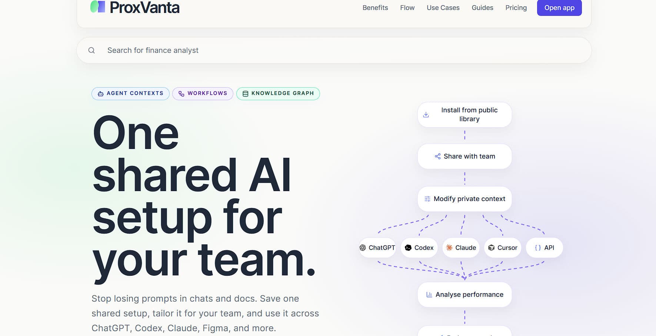Click the Knowledge Graph database icon

tap(245, 94)
